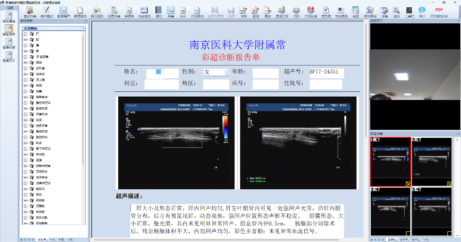
Task: Close the 图像采集 capture panel
Action: (458, 134)
